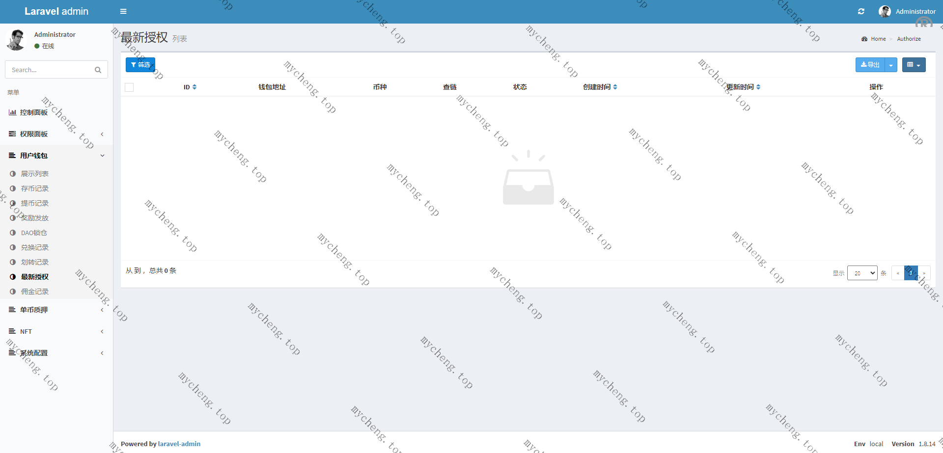Toggle the select-all checkbox in table header
Viewport: 943px width, 453px height.
pyautogui.click(x=129, y=87)
